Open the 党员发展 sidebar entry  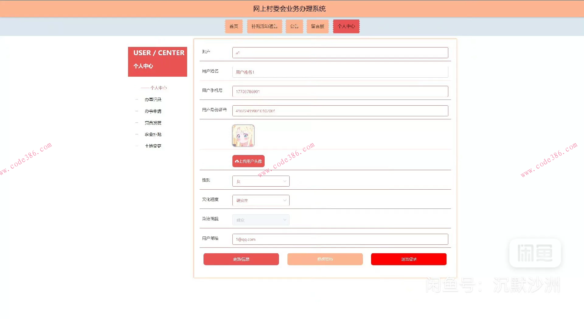(153, 122)
